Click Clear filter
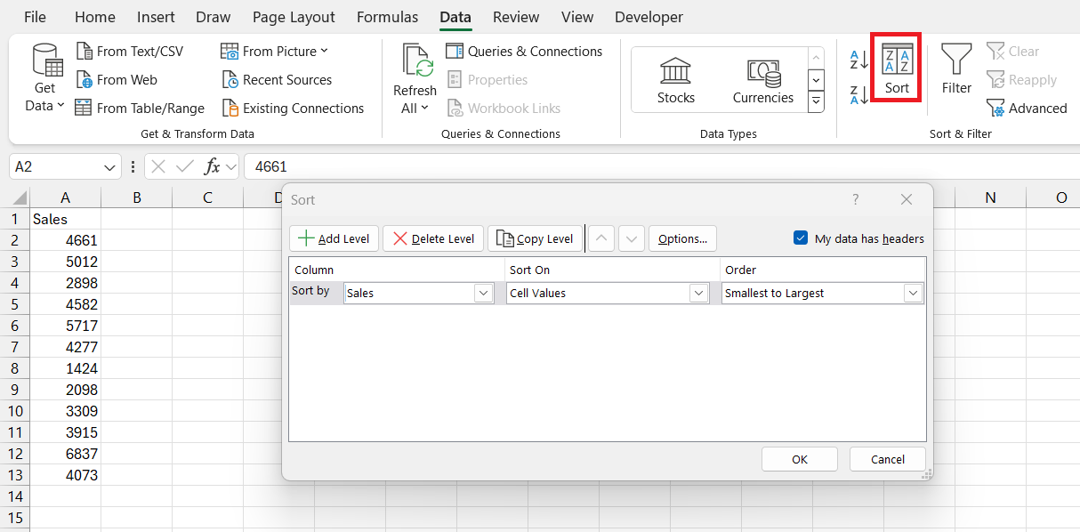Viewport: 1080px width, 532px height. pyautogui.click(x=1013, y=52)
